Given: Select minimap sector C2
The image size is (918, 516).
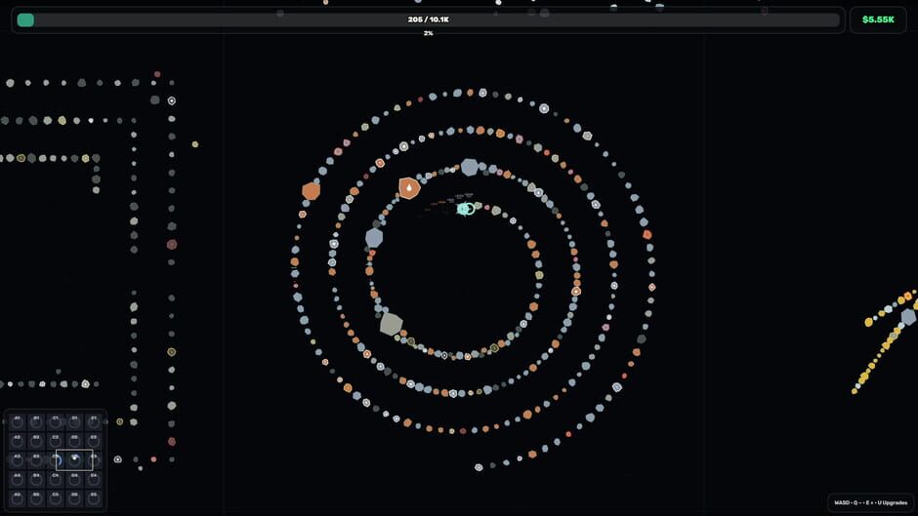Looking at the screenshot, I should tap(56, 441).
